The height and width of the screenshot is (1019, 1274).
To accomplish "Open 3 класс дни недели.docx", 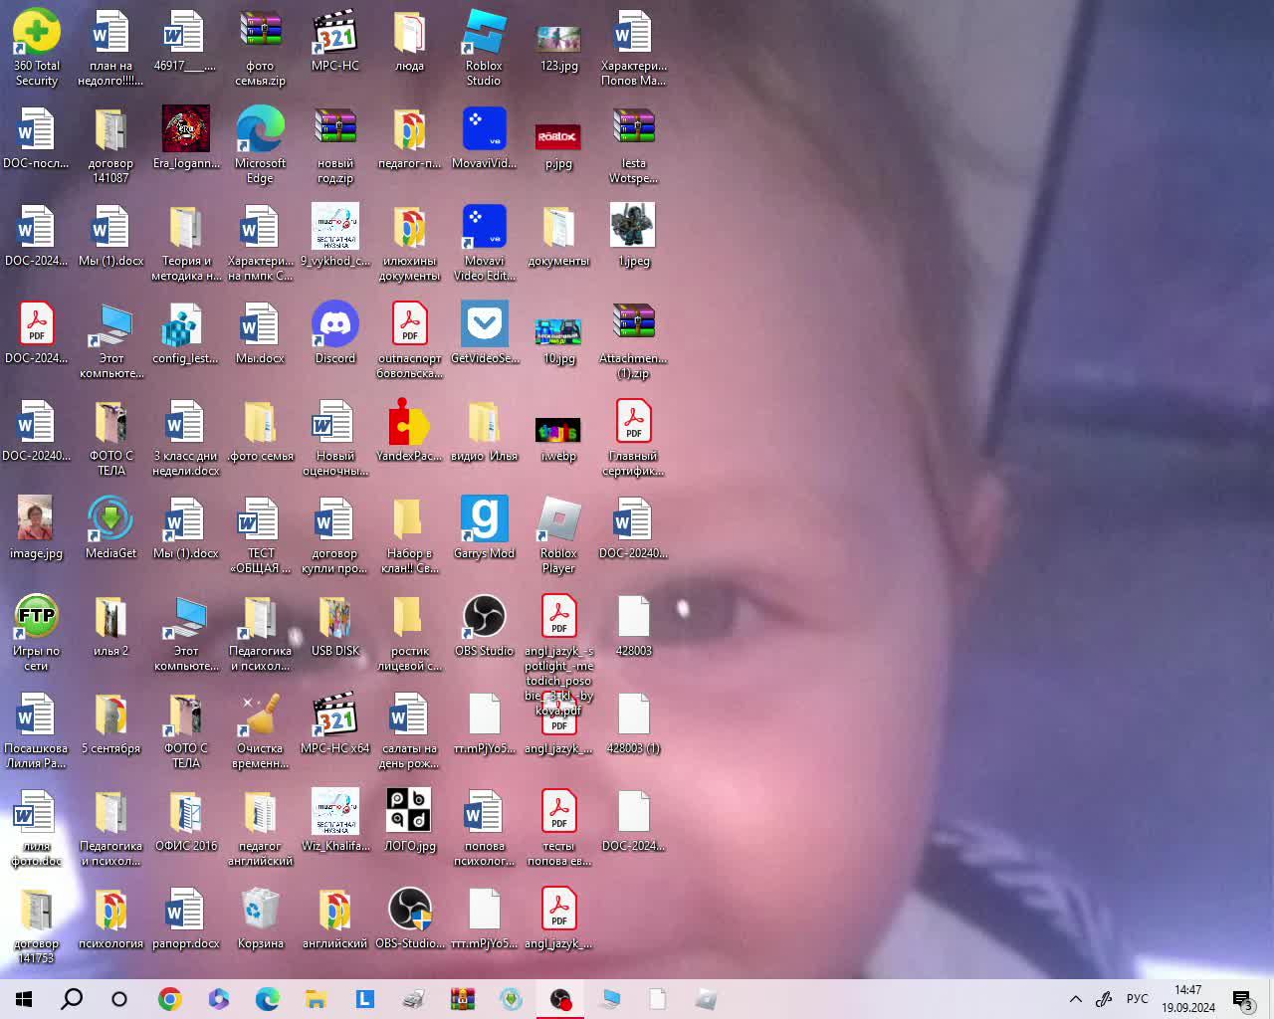I will click(x=185, y=437).
